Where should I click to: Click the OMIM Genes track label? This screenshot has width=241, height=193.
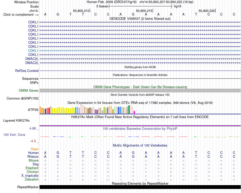(29, 90)
